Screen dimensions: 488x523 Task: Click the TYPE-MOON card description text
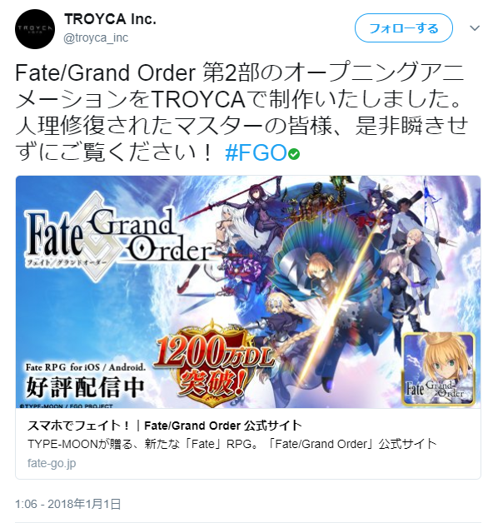click(232, 444)
